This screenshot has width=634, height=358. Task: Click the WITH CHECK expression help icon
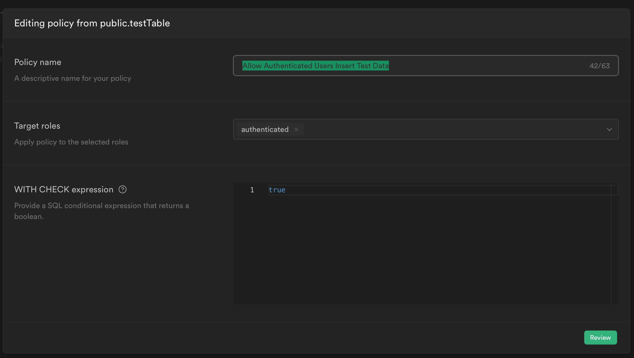(123, 189)
